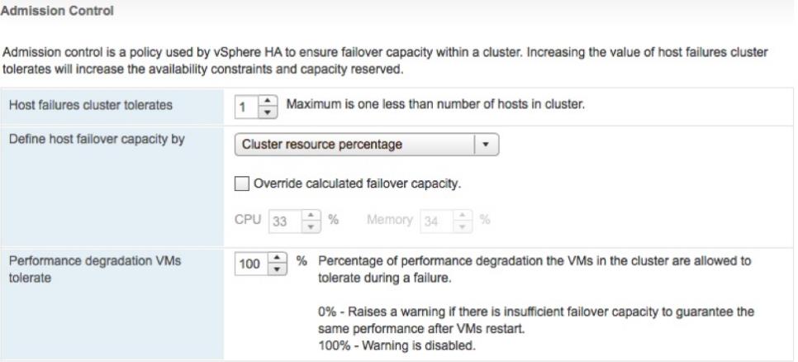The width and height of the screenshot is (798, 362).
Task: Click the Cluster resource percentage dropdown arrow
Action: (488, 145)
